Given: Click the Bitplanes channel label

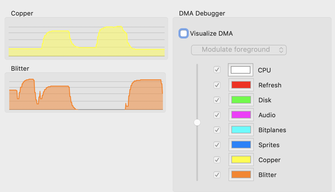Looking at the screenshot, I should [272, 130].
